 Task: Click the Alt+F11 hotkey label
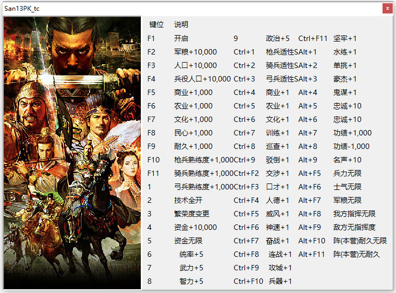point(311,254)
